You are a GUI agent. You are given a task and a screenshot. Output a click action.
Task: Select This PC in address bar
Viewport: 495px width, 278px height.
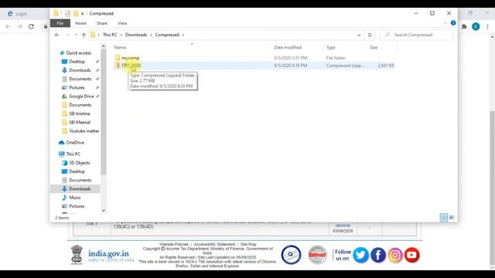tap(110, 35)
